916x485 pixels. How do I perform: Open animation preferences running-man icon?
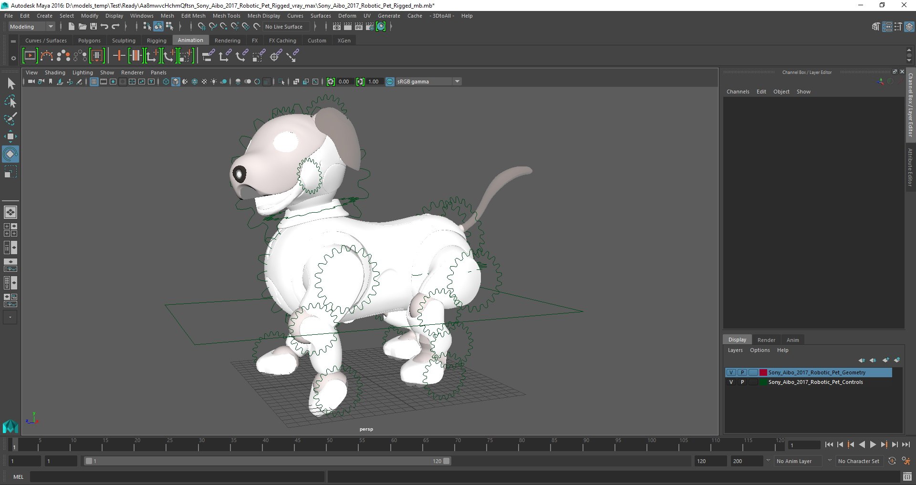906,461
